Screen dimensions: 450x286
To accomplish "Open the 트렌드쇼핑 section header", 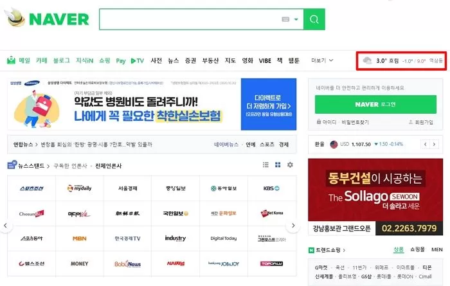I will pos(327,250).
